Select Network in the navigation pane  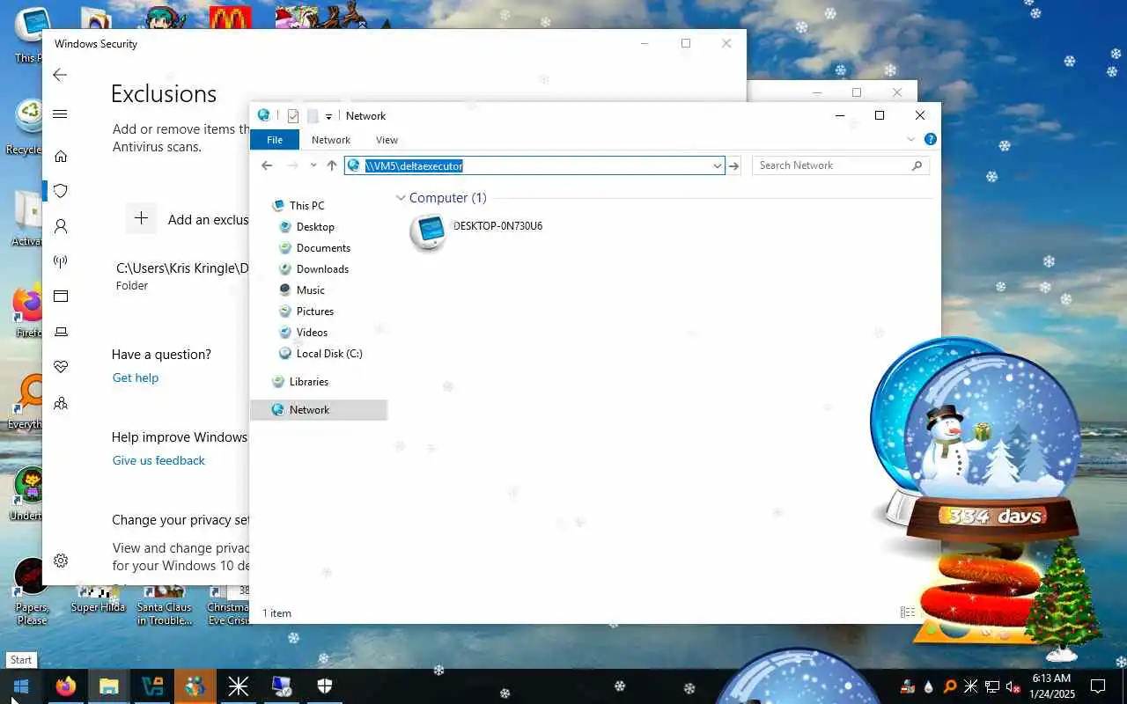click(319, 410)
